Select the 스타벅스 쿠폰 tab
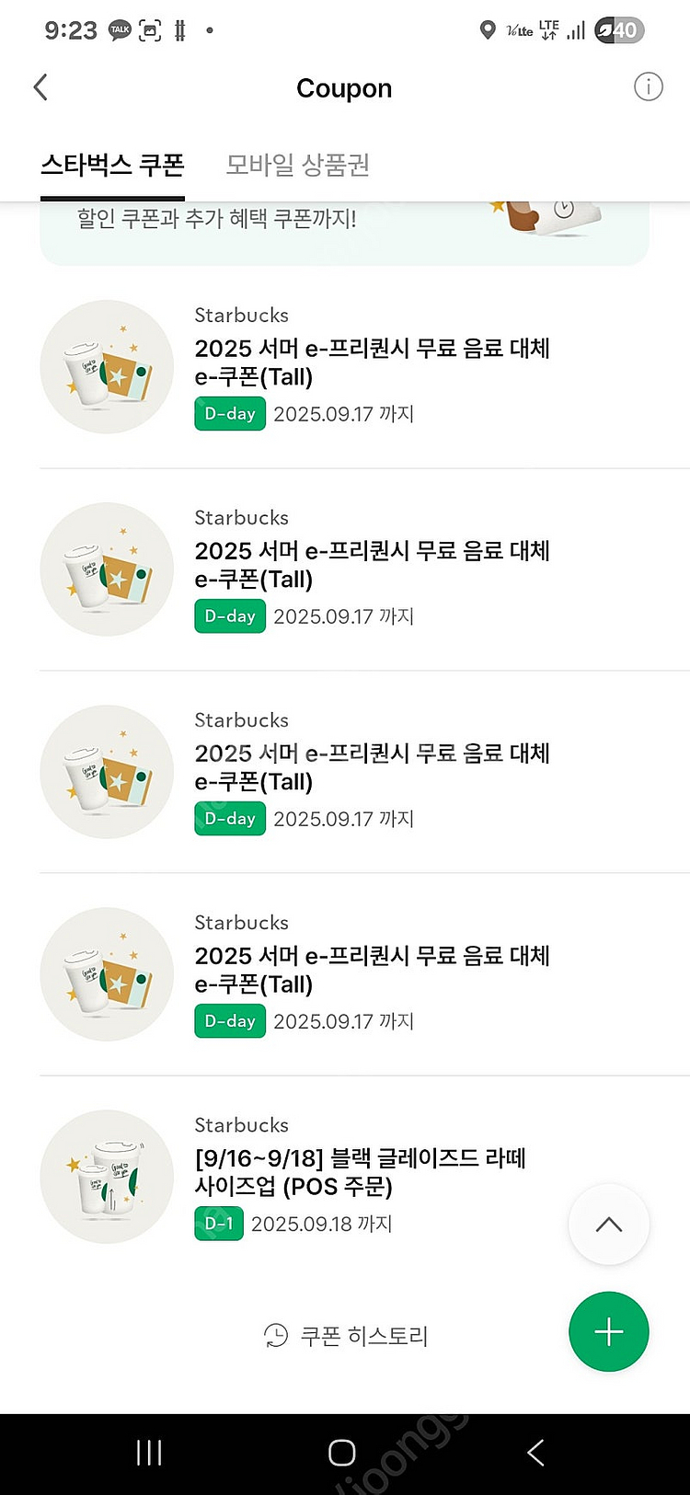690x1495 pixels. pos(112,166)
